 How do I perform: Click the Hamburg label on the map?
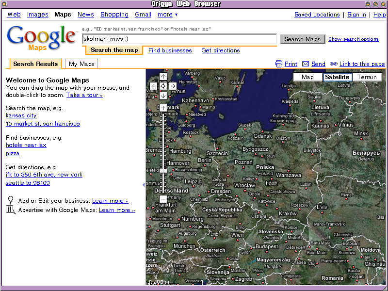[x=180, y=151]
